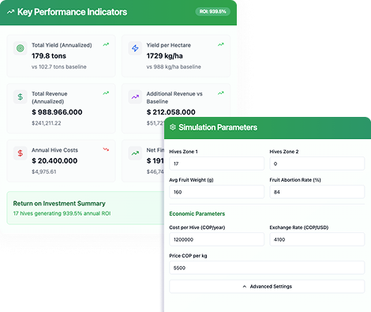Click the gear icon beside Simulation Parameters
Screen dimensions: 371x312
coord(173,127)
